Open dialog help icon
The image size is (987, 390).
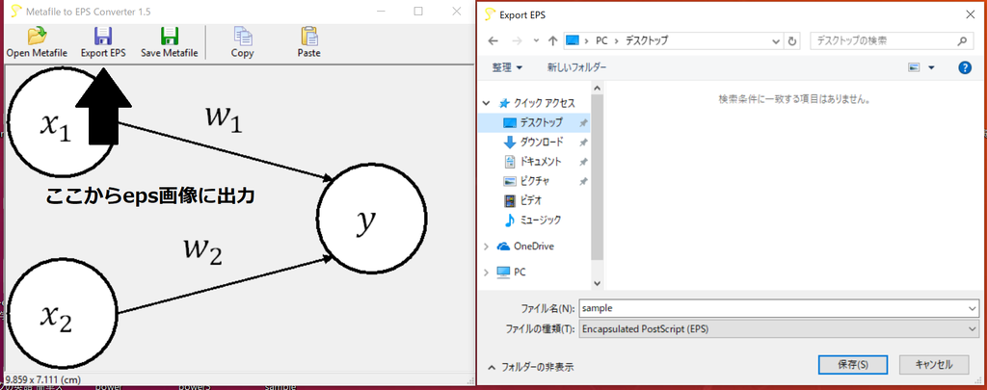(964, 67)
